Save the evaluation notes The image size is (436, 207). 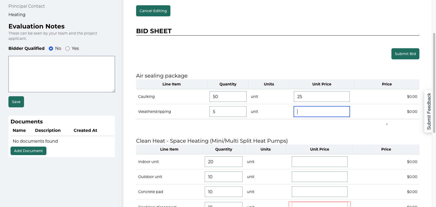click(16, 102)
